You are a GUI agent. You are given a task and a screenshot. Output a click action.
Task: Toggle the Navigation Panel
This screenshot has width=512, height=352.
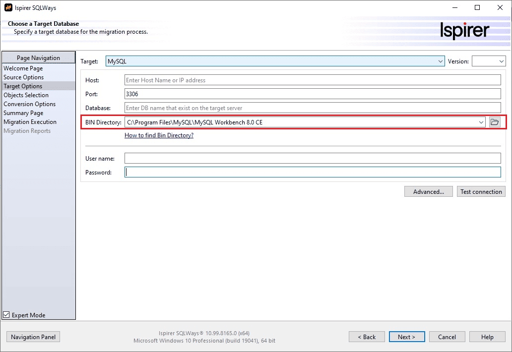pos(33,337)
